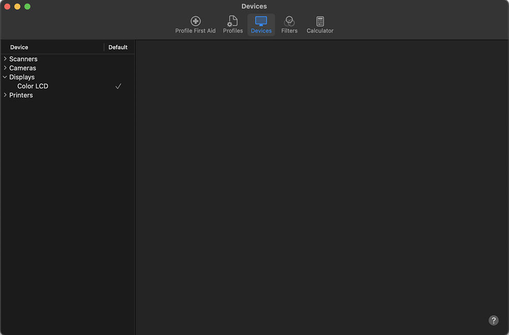The height and width of the screenshot is (335, 509).
Task: Expand the Printers category
Action: (x=5, y=95)
